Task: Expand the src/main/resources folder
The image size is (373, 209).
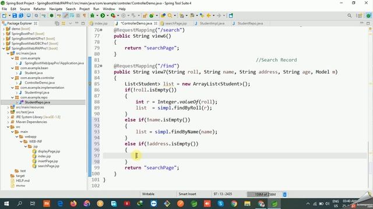Action: (8, 107)
